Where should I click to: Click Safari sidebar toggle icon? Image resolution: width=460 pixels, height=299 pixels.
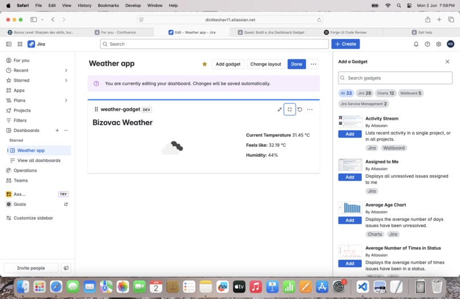coord(34,19)
